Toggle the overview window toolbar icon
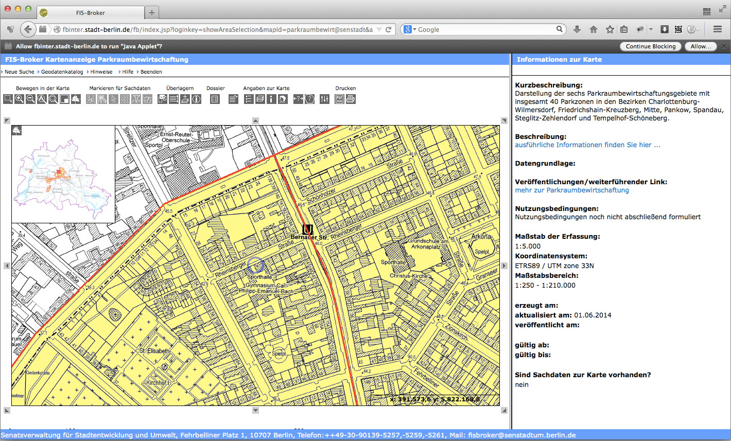 64,99
